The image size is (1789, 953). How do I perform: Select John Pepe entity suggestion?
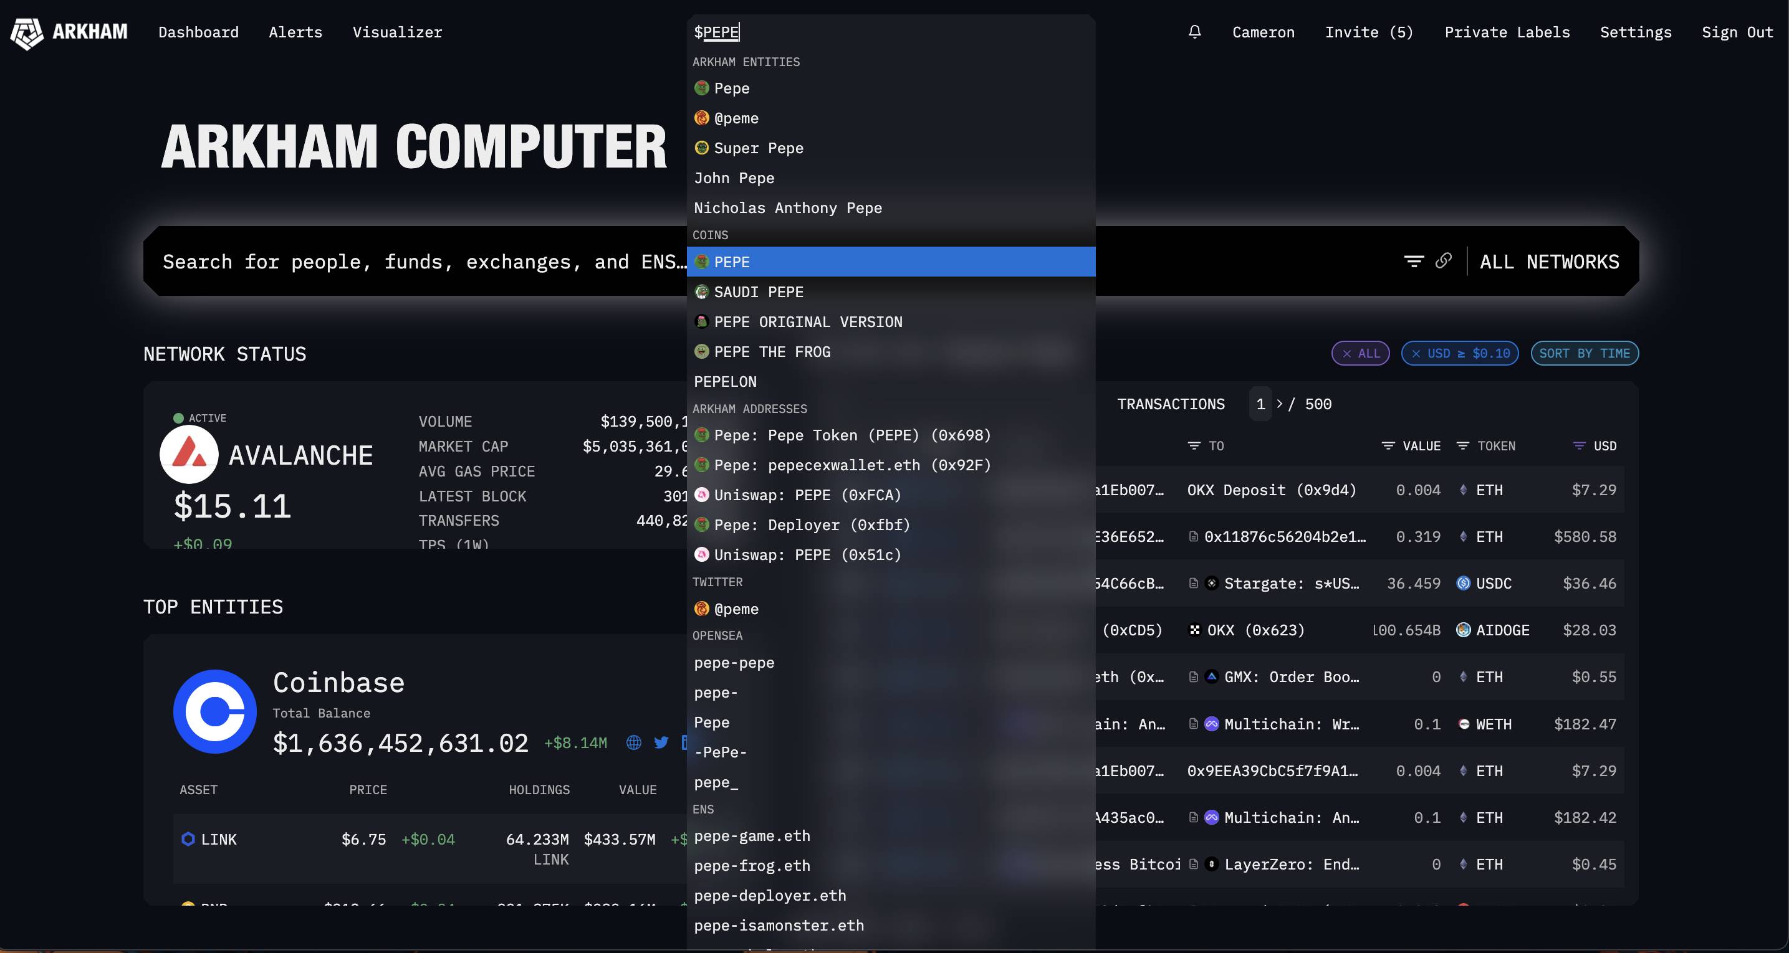[x=891, y=178]
